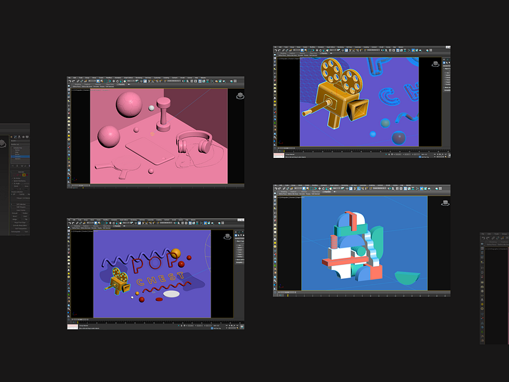Click ViewCube in pink scene window
This screenshot has height=382, width=509.
(241, 96)
